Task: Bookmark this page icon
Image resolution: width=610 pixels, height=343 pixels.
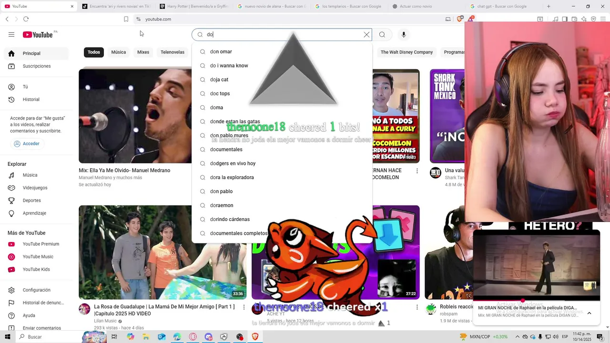Action: click(x=126, y=19)
